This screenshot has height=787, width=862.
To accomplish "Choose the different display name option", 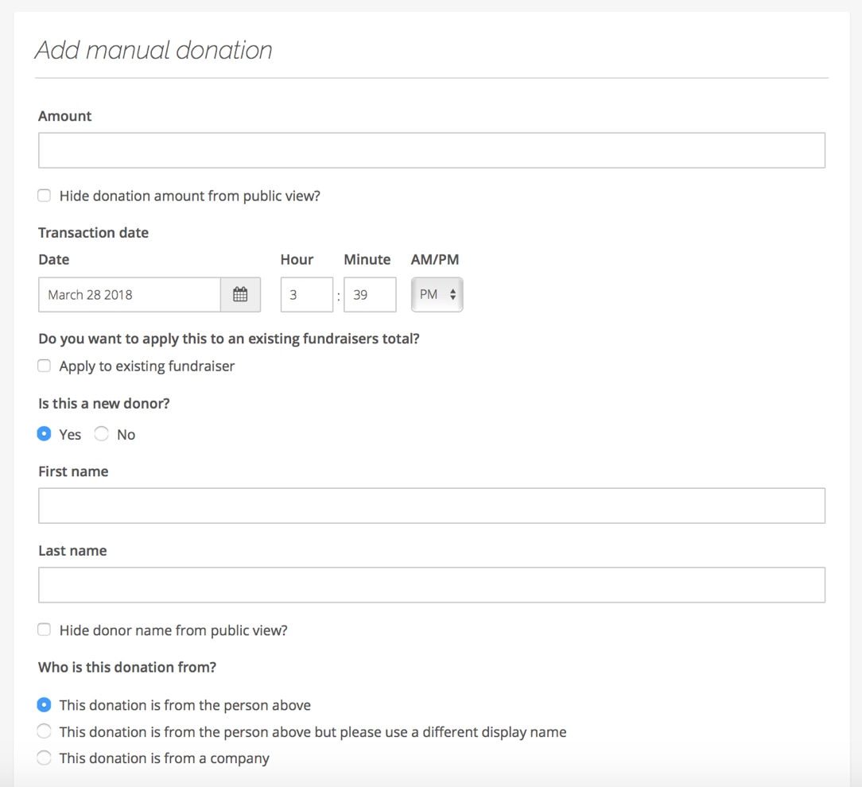I will click(x=45, y=731).
